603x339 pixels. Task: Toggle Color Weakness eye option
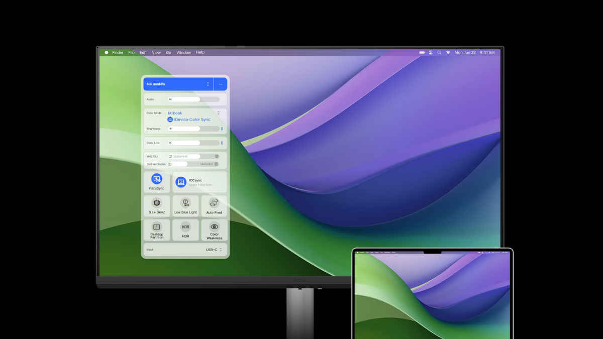click(x=214, y=227)
